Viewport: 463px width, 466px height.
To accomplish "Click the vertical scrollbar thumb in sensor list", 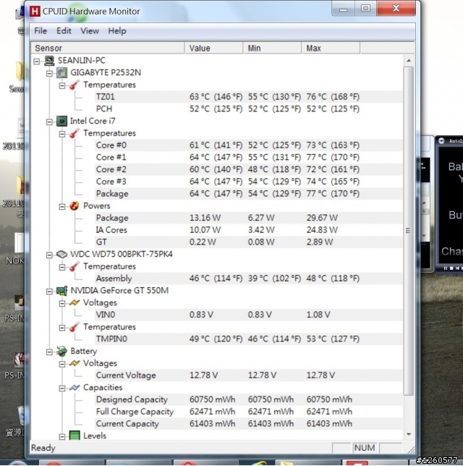I will click(x=409, y=231).
